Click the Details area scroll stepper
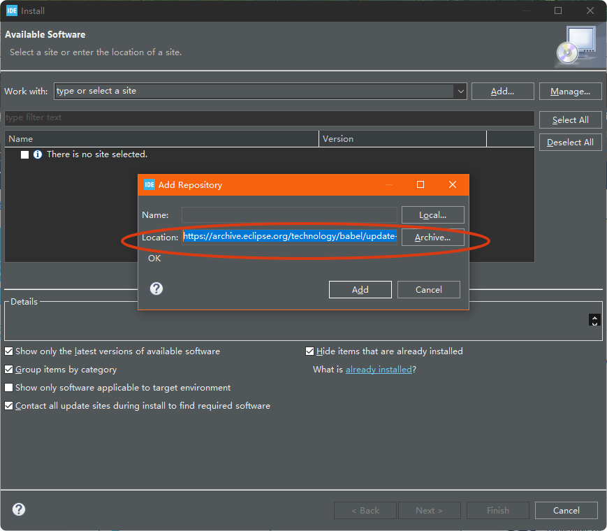Screen dimensions: 607x531 point(594,320)
